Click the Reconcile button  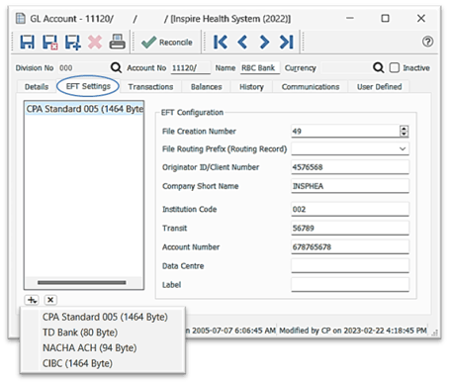tap(167, 43)
